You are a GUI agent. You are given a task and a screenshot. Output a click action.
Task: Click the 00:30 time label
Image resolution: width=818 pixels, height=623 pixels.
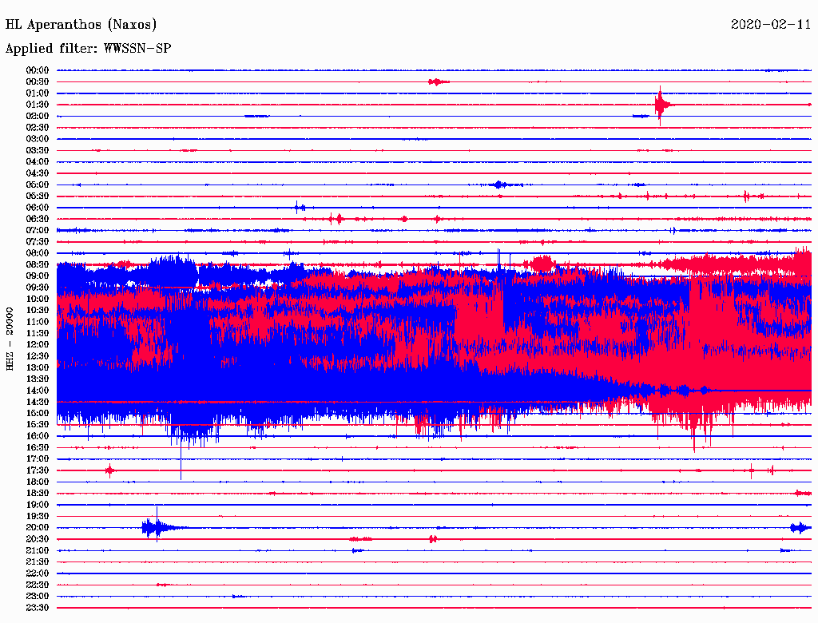point(38,82)
